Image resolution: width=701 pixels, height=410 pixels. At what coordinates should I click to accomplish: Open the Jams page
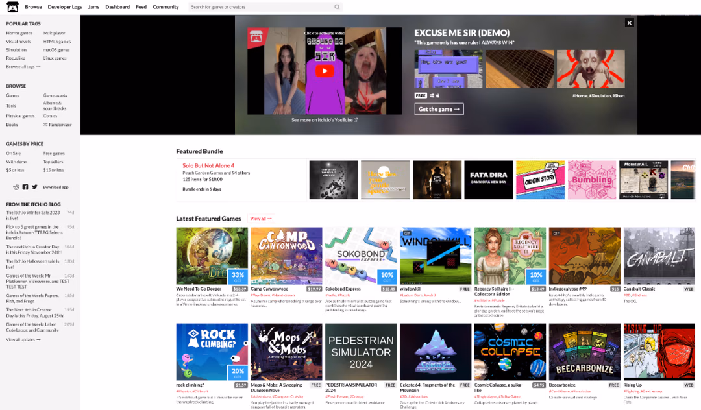94,7
